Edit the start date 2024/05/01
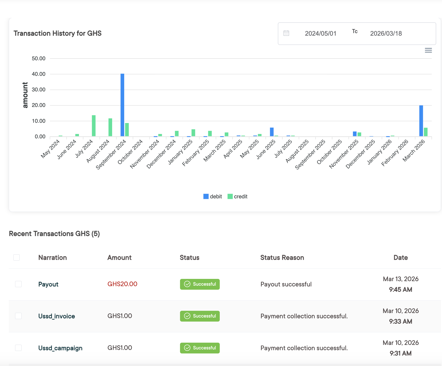This screenshot has width=442, height=366. 320,34
